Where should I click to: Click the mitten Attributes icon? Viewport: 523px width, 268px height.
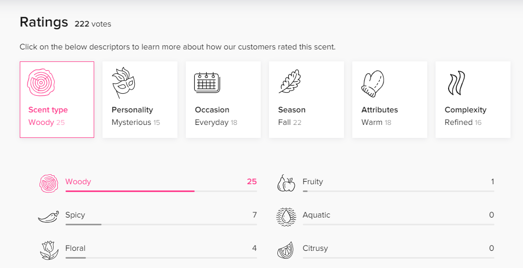[x=373, y=83]
